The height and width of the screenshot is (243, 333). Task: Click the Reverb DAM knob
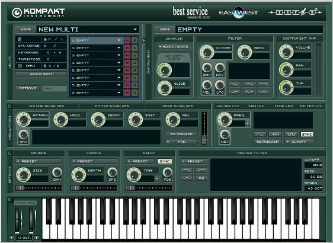[x=57, y=172]
